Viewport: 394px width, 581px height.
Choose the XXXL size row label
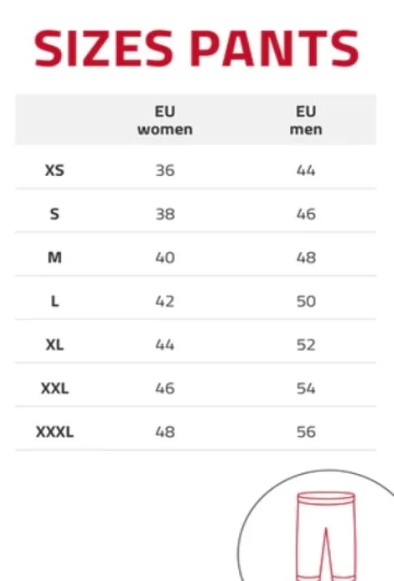pos(55,432)
